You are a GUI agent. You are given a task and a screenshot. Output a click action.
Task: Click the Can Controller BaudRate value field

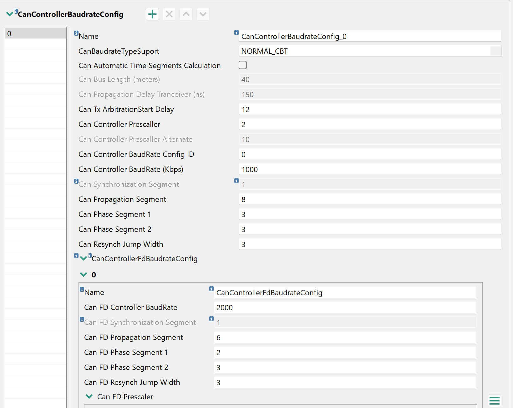(x=369, y=169)
